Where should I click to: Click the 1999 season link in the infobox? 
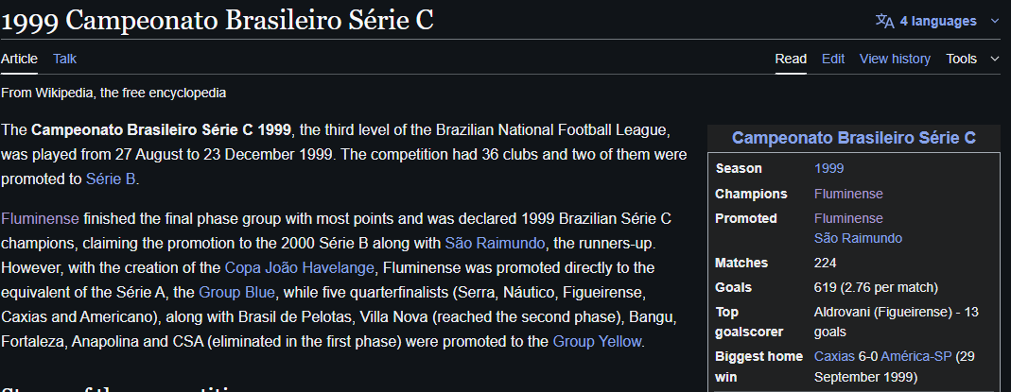click(x=828, y=168)
